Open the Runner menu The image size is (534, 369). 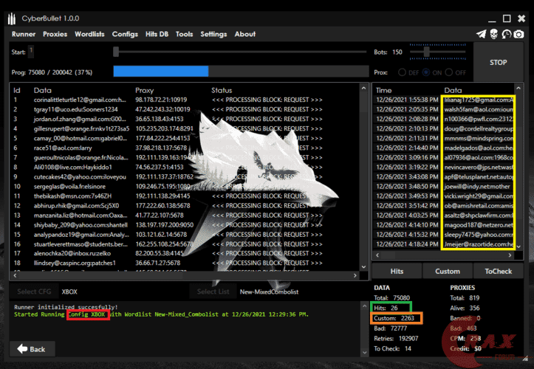point(24,34)
